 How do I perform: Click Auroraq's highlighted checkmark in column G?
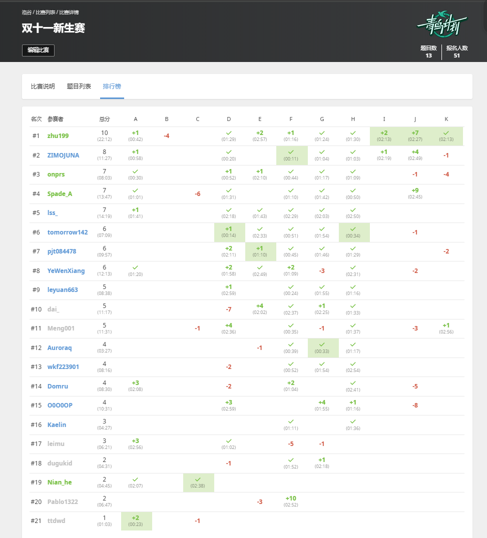pos(322,344)
